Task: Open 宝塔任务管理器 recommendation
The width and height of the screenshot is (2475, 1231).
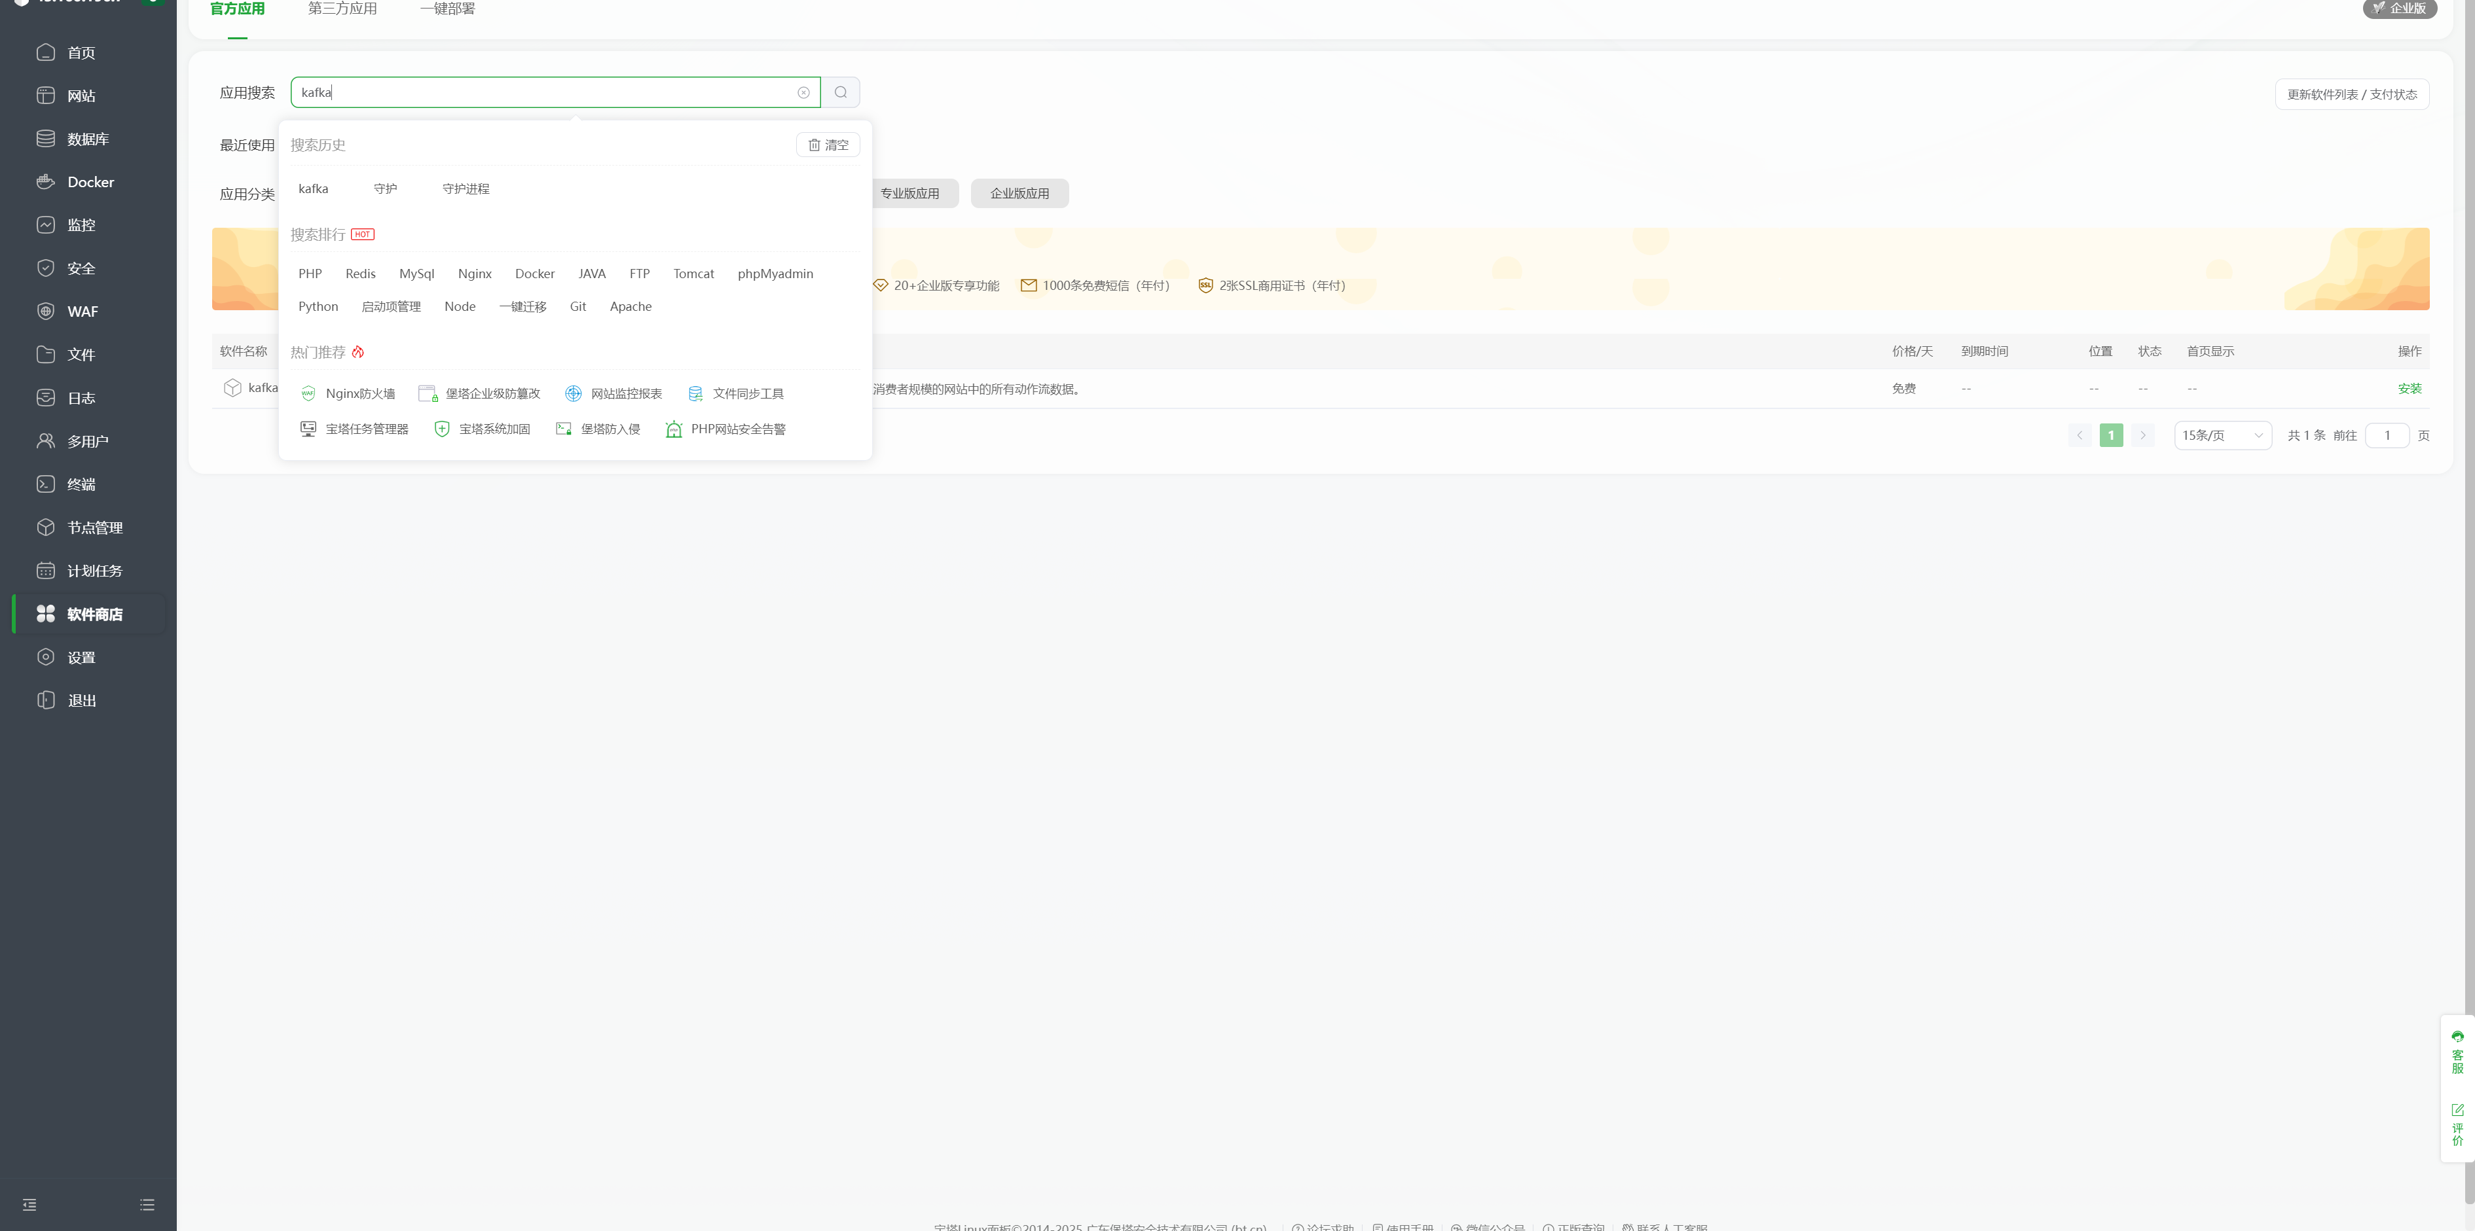Action: [x=354, y=429]
